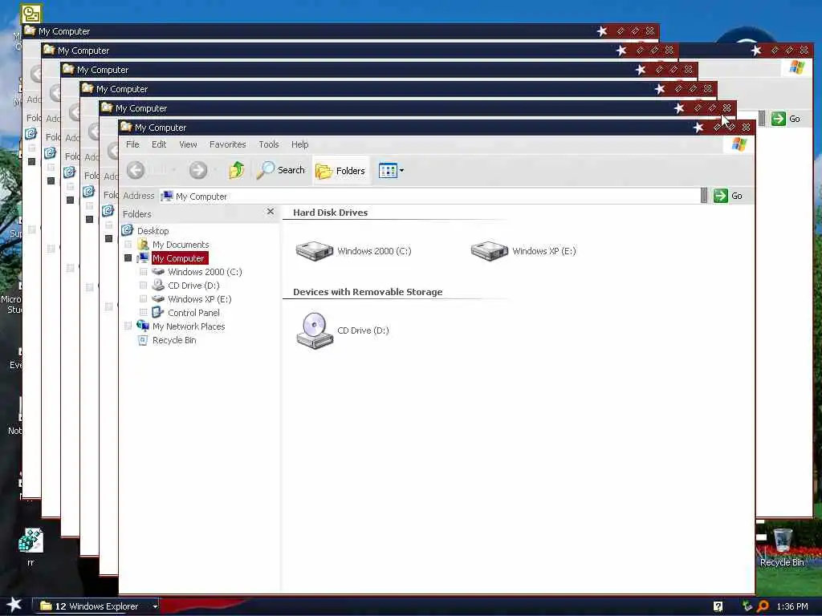Go back with the Back arrow button
Screen dimensions: 822x616
pos(136,170)
